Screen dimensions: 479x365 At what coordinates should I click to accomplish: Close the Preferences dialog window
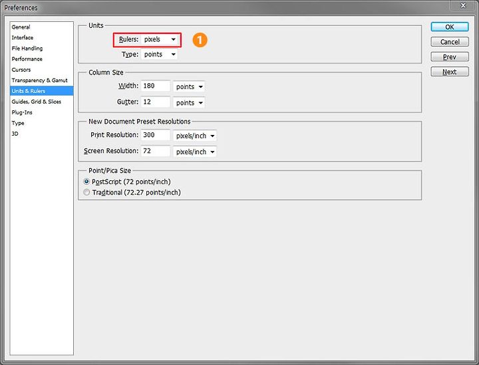(463, 5)
